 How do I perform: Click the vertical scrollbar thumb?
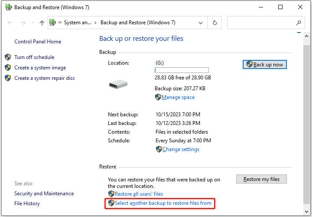coord(306,125)
